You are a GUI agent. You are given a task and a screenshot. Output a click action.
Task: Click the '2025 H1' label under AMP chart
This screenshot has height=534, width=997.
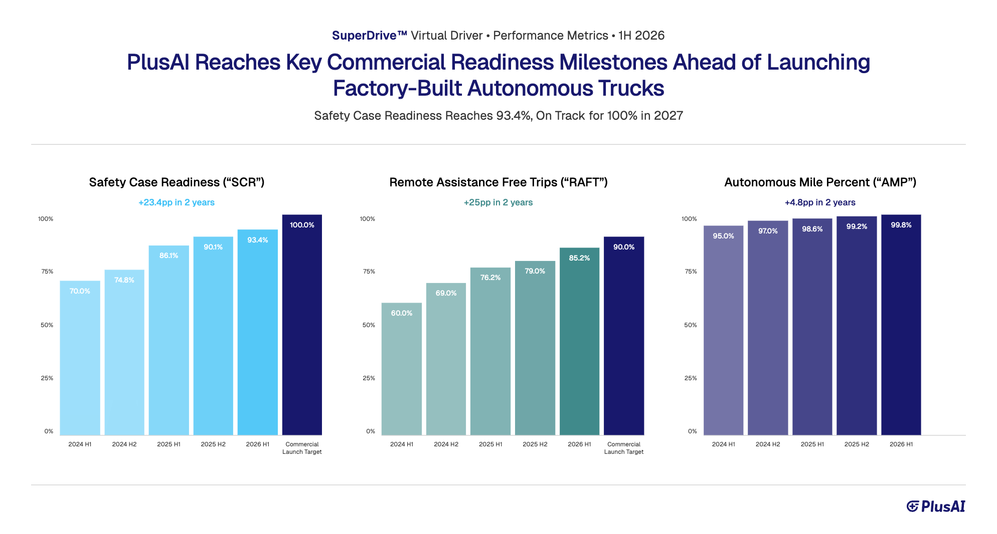(x=812, y=444)
